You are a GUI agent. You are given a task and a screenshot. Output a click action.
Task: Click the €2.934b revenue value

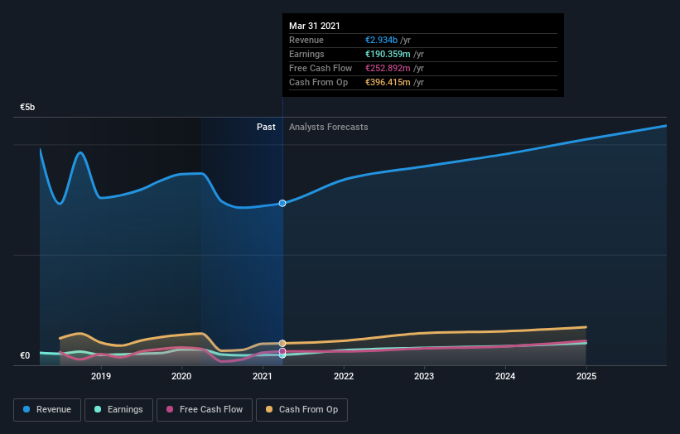point(381,40)
